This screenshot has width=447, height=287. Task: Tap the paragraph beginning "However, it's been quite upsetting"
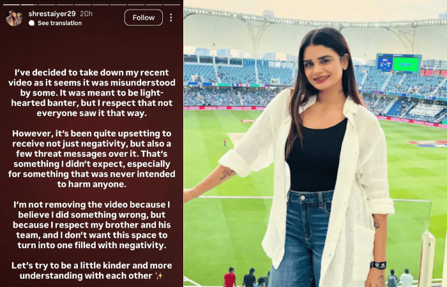tap(92, 159)
